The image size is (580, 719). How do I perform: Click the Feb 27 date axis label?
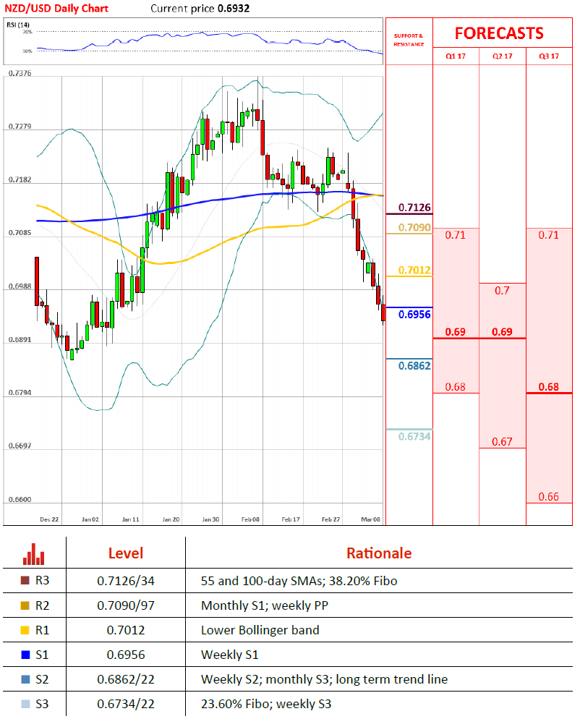[x=330, y=519]
